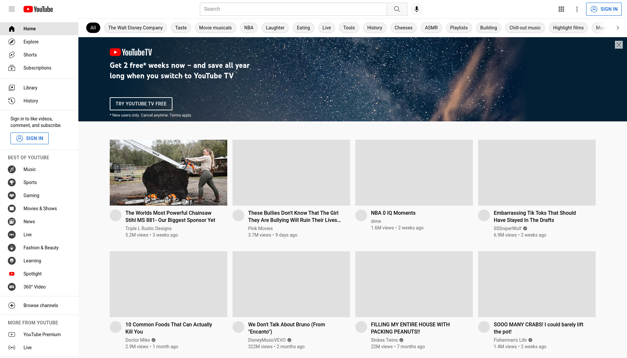Open the 360° Video icon
The image size is (627, 358).
click(x=12, y=287)
